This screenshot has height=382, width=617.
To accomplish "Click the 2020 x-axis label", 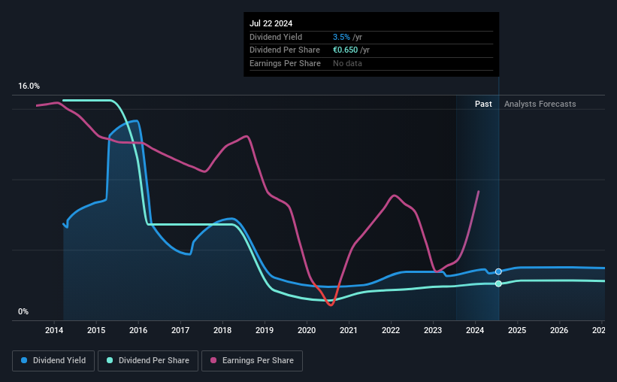I will pyautogui.click(x=307, y=330).
